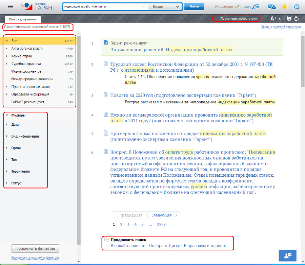This screenshot has height=265, width=305.
Task: Open the history clock icon
Action: pos(296,7)
